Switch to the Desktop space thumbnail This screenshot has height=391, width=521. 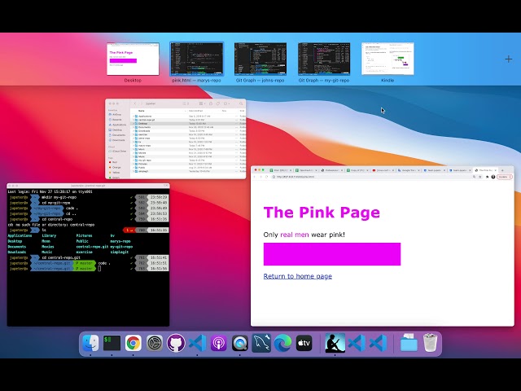(133, 59)
